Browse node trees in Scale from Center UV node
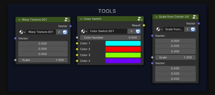This screenshot has height=95, width=215. click(159, 29)
